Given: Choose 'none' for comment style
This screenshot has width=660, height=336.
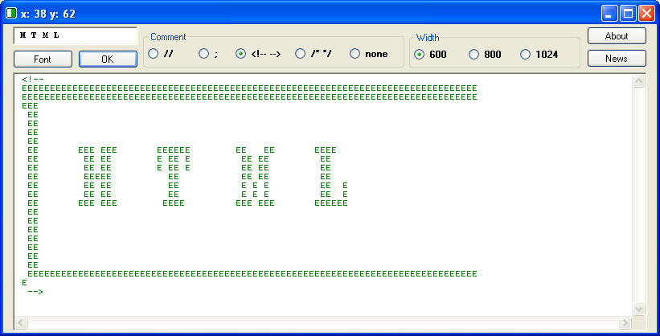Looking at the screenshot, I should pos(355,54).
